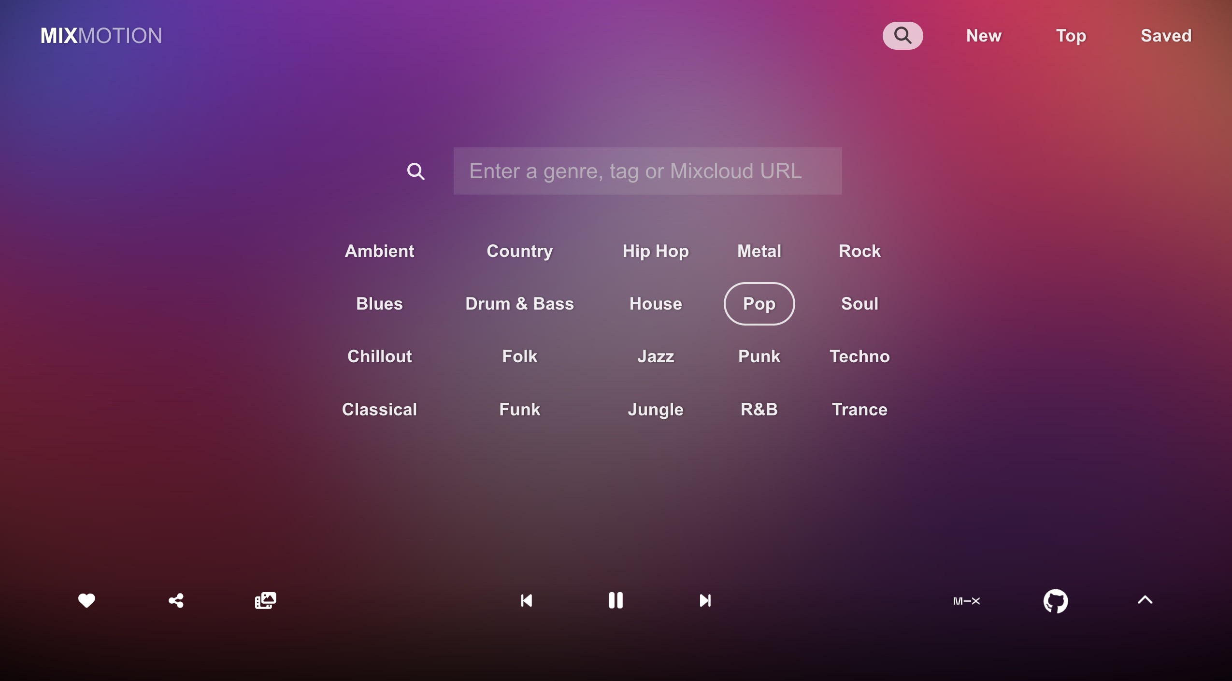
Task: Click the magnifier beside the genre input
Action: (416, 171)
